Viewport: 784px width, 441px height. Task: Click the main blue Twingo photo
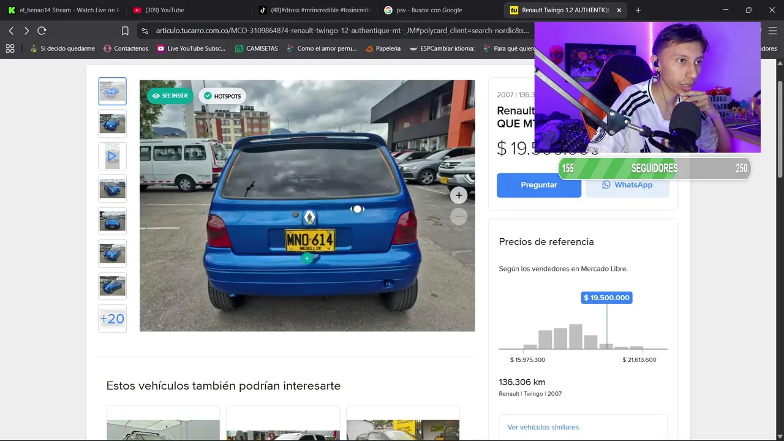(x=307, y=206)
